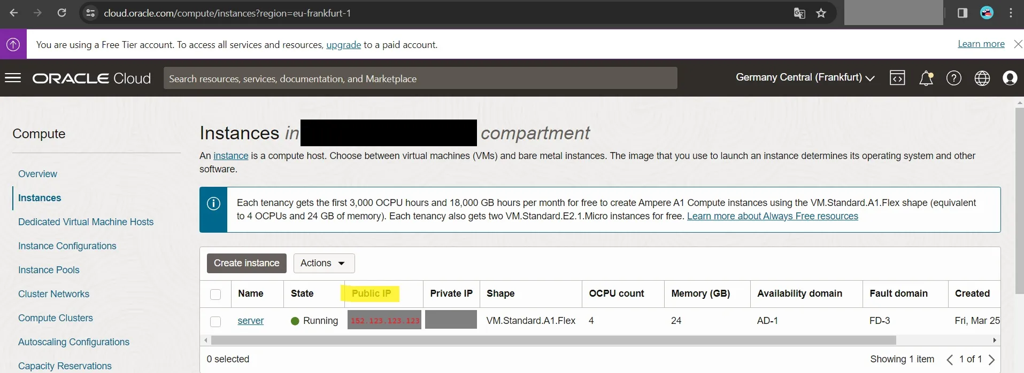
Task: Open site information icon in address bar
Action: point(90,13)
